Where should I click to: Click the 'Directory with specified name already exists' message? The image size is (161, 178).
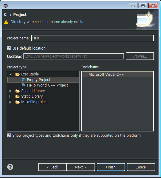tap(47, 22)
